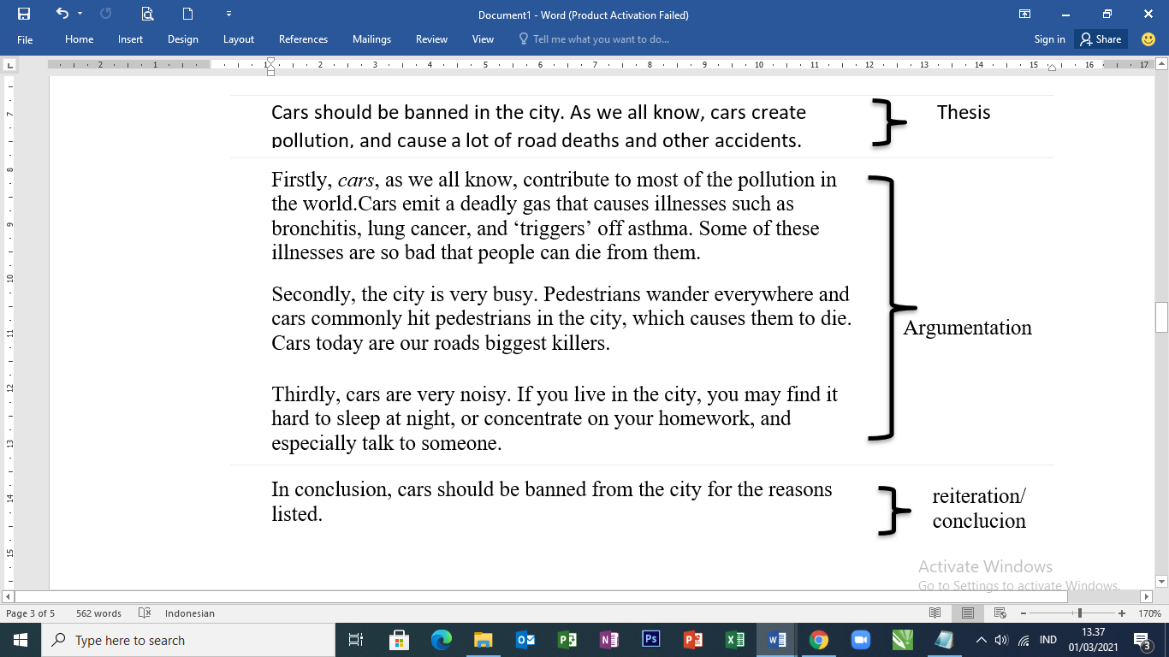Switch to the View ribbon tab
Screen dimensions: 1169x657
point(483,39)
